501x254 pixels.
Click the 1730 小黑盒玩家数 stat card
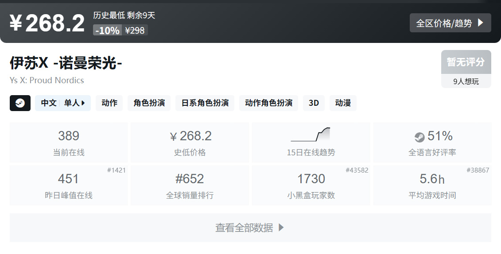point(311,185)
